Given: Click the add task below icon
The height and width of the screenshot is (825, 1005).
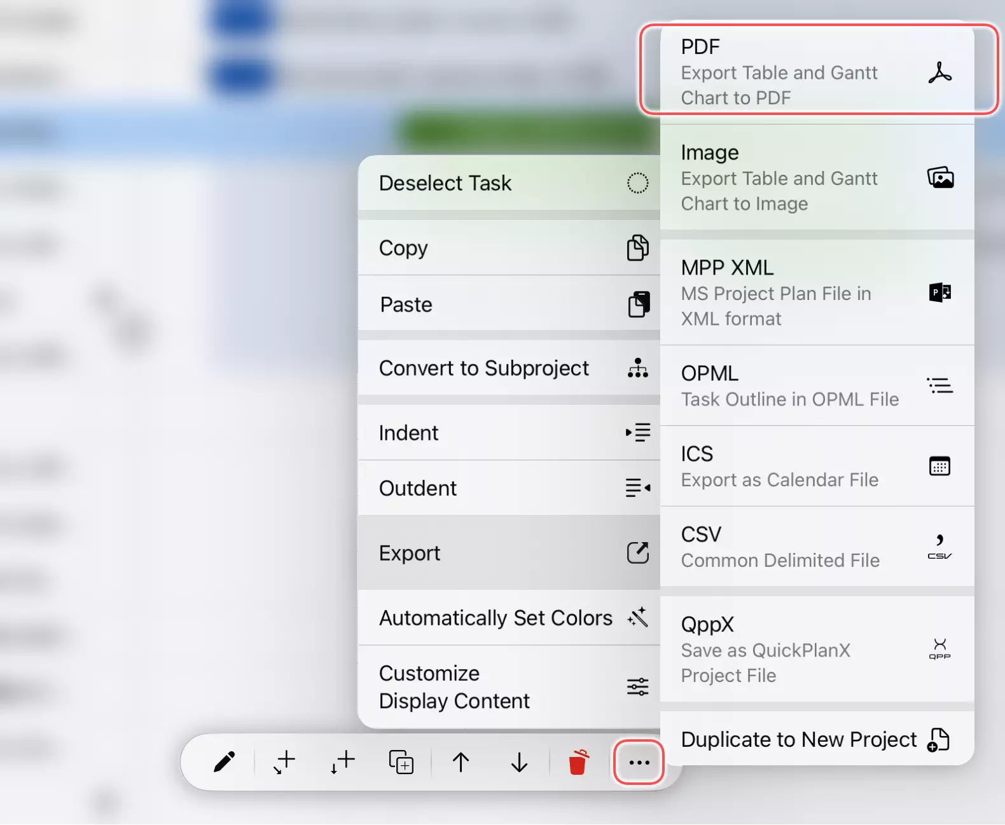Looking at the screenshot, I should tap(342, 761).
